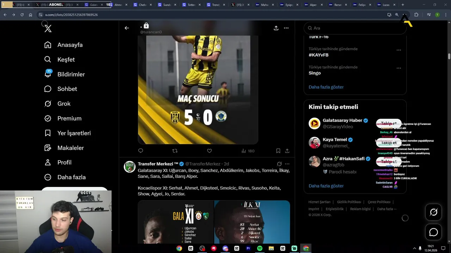
Task: View analytics showing 180 views
Action: (248, 151)
